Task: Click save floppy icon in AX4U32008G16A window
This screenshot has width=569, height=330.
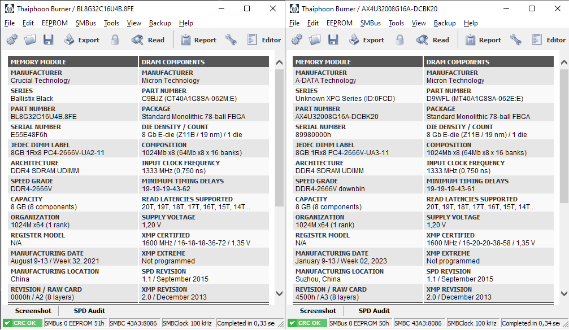Action: (x=333, y=39)
